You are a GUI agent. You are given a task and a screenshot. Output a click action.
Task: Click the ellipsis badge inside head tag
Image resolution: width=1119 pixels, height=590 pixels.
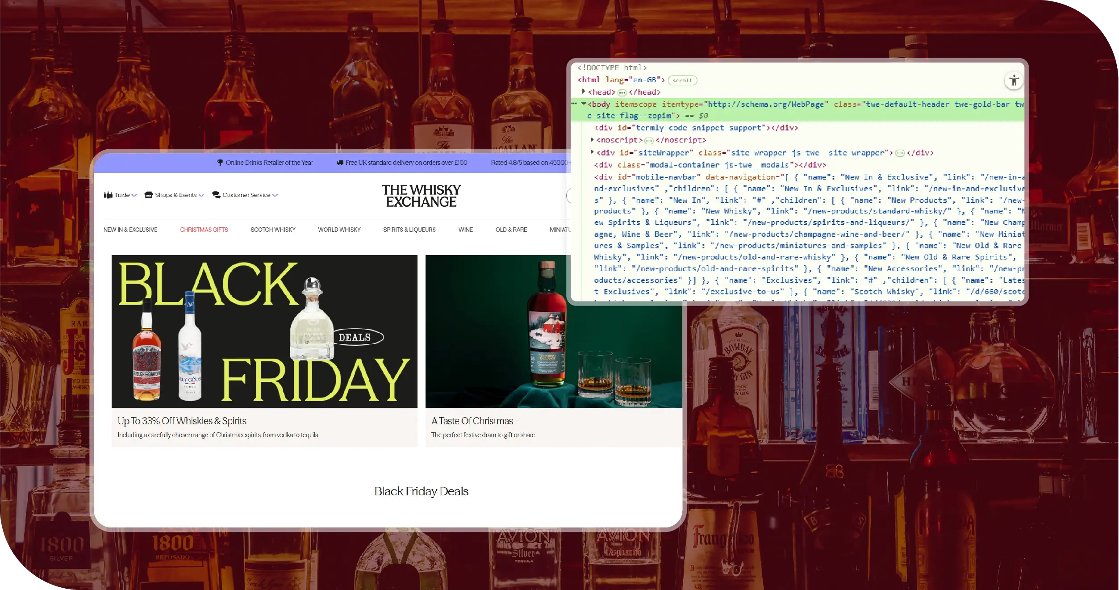622,92
